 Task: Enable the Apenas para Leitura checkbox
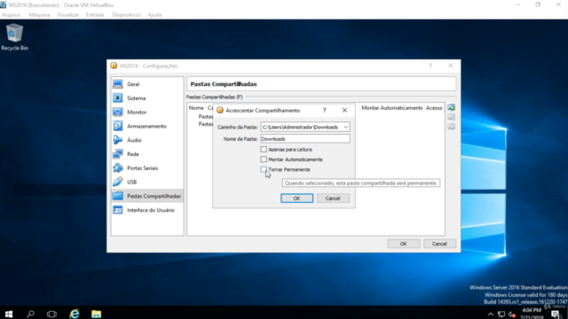264,150
